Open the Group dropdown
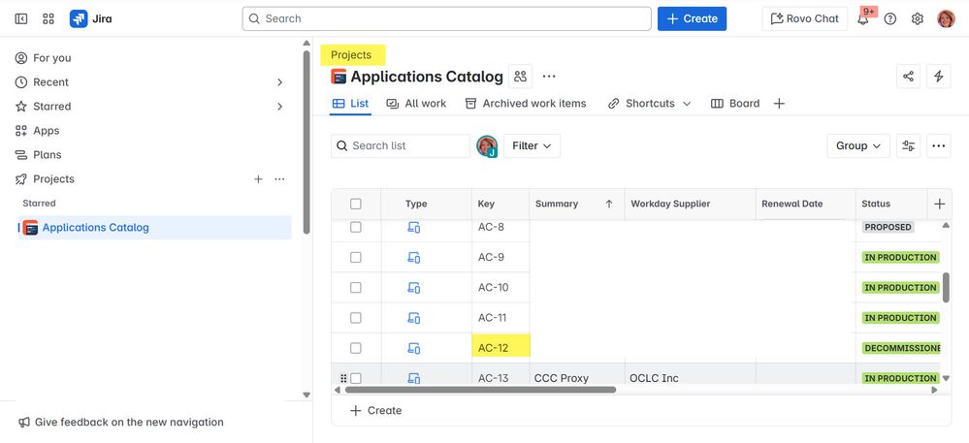Screen dimensions: 969x443 coord(858,145)
